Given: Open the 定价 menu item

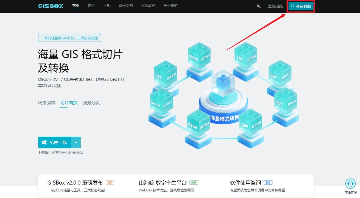Looking at the screenshot, I should click(91, 6).
